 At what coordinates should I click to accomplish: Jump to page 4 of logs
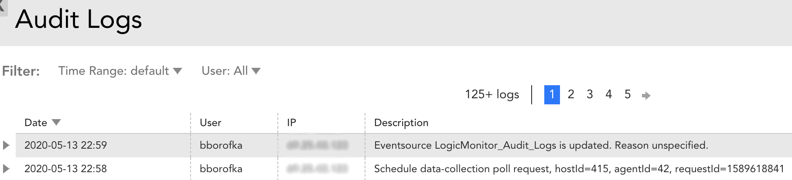[608, 94]
